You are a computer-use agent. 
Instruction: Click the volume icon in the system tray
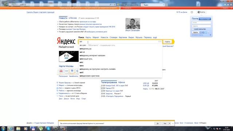click(220, 129)
